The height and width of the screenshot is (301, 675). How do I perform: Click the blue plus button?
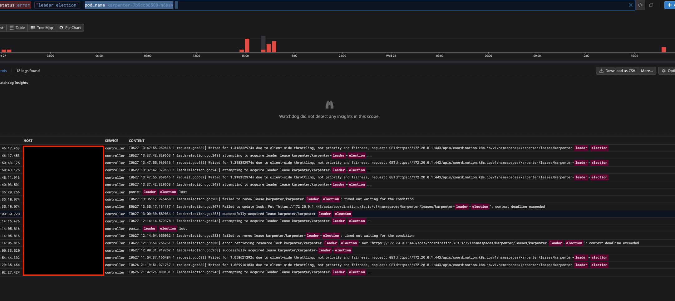[x=669, y=5]
